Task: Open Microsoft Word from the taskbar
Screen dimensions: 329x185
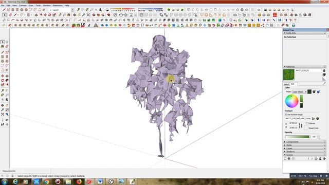Action: [x=100, y=181]
